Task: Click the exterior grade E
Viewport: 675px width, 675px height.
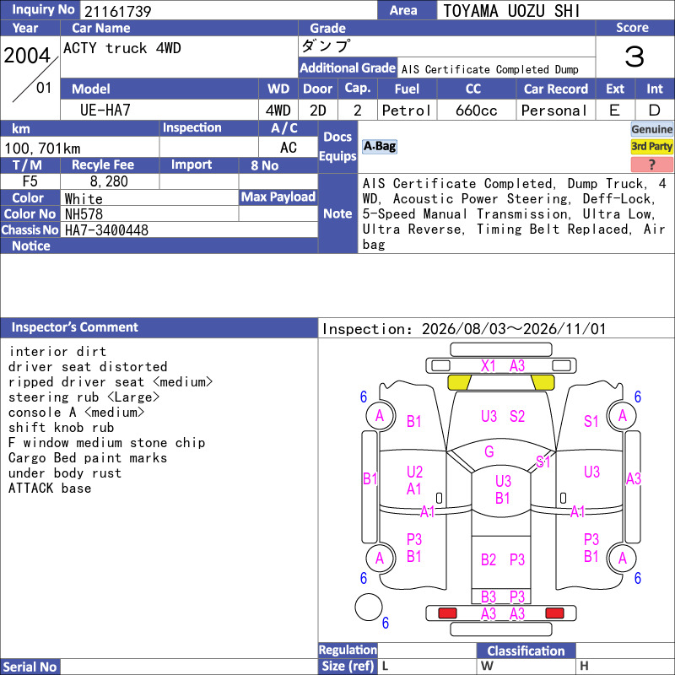Action: [x=614, y=111]
